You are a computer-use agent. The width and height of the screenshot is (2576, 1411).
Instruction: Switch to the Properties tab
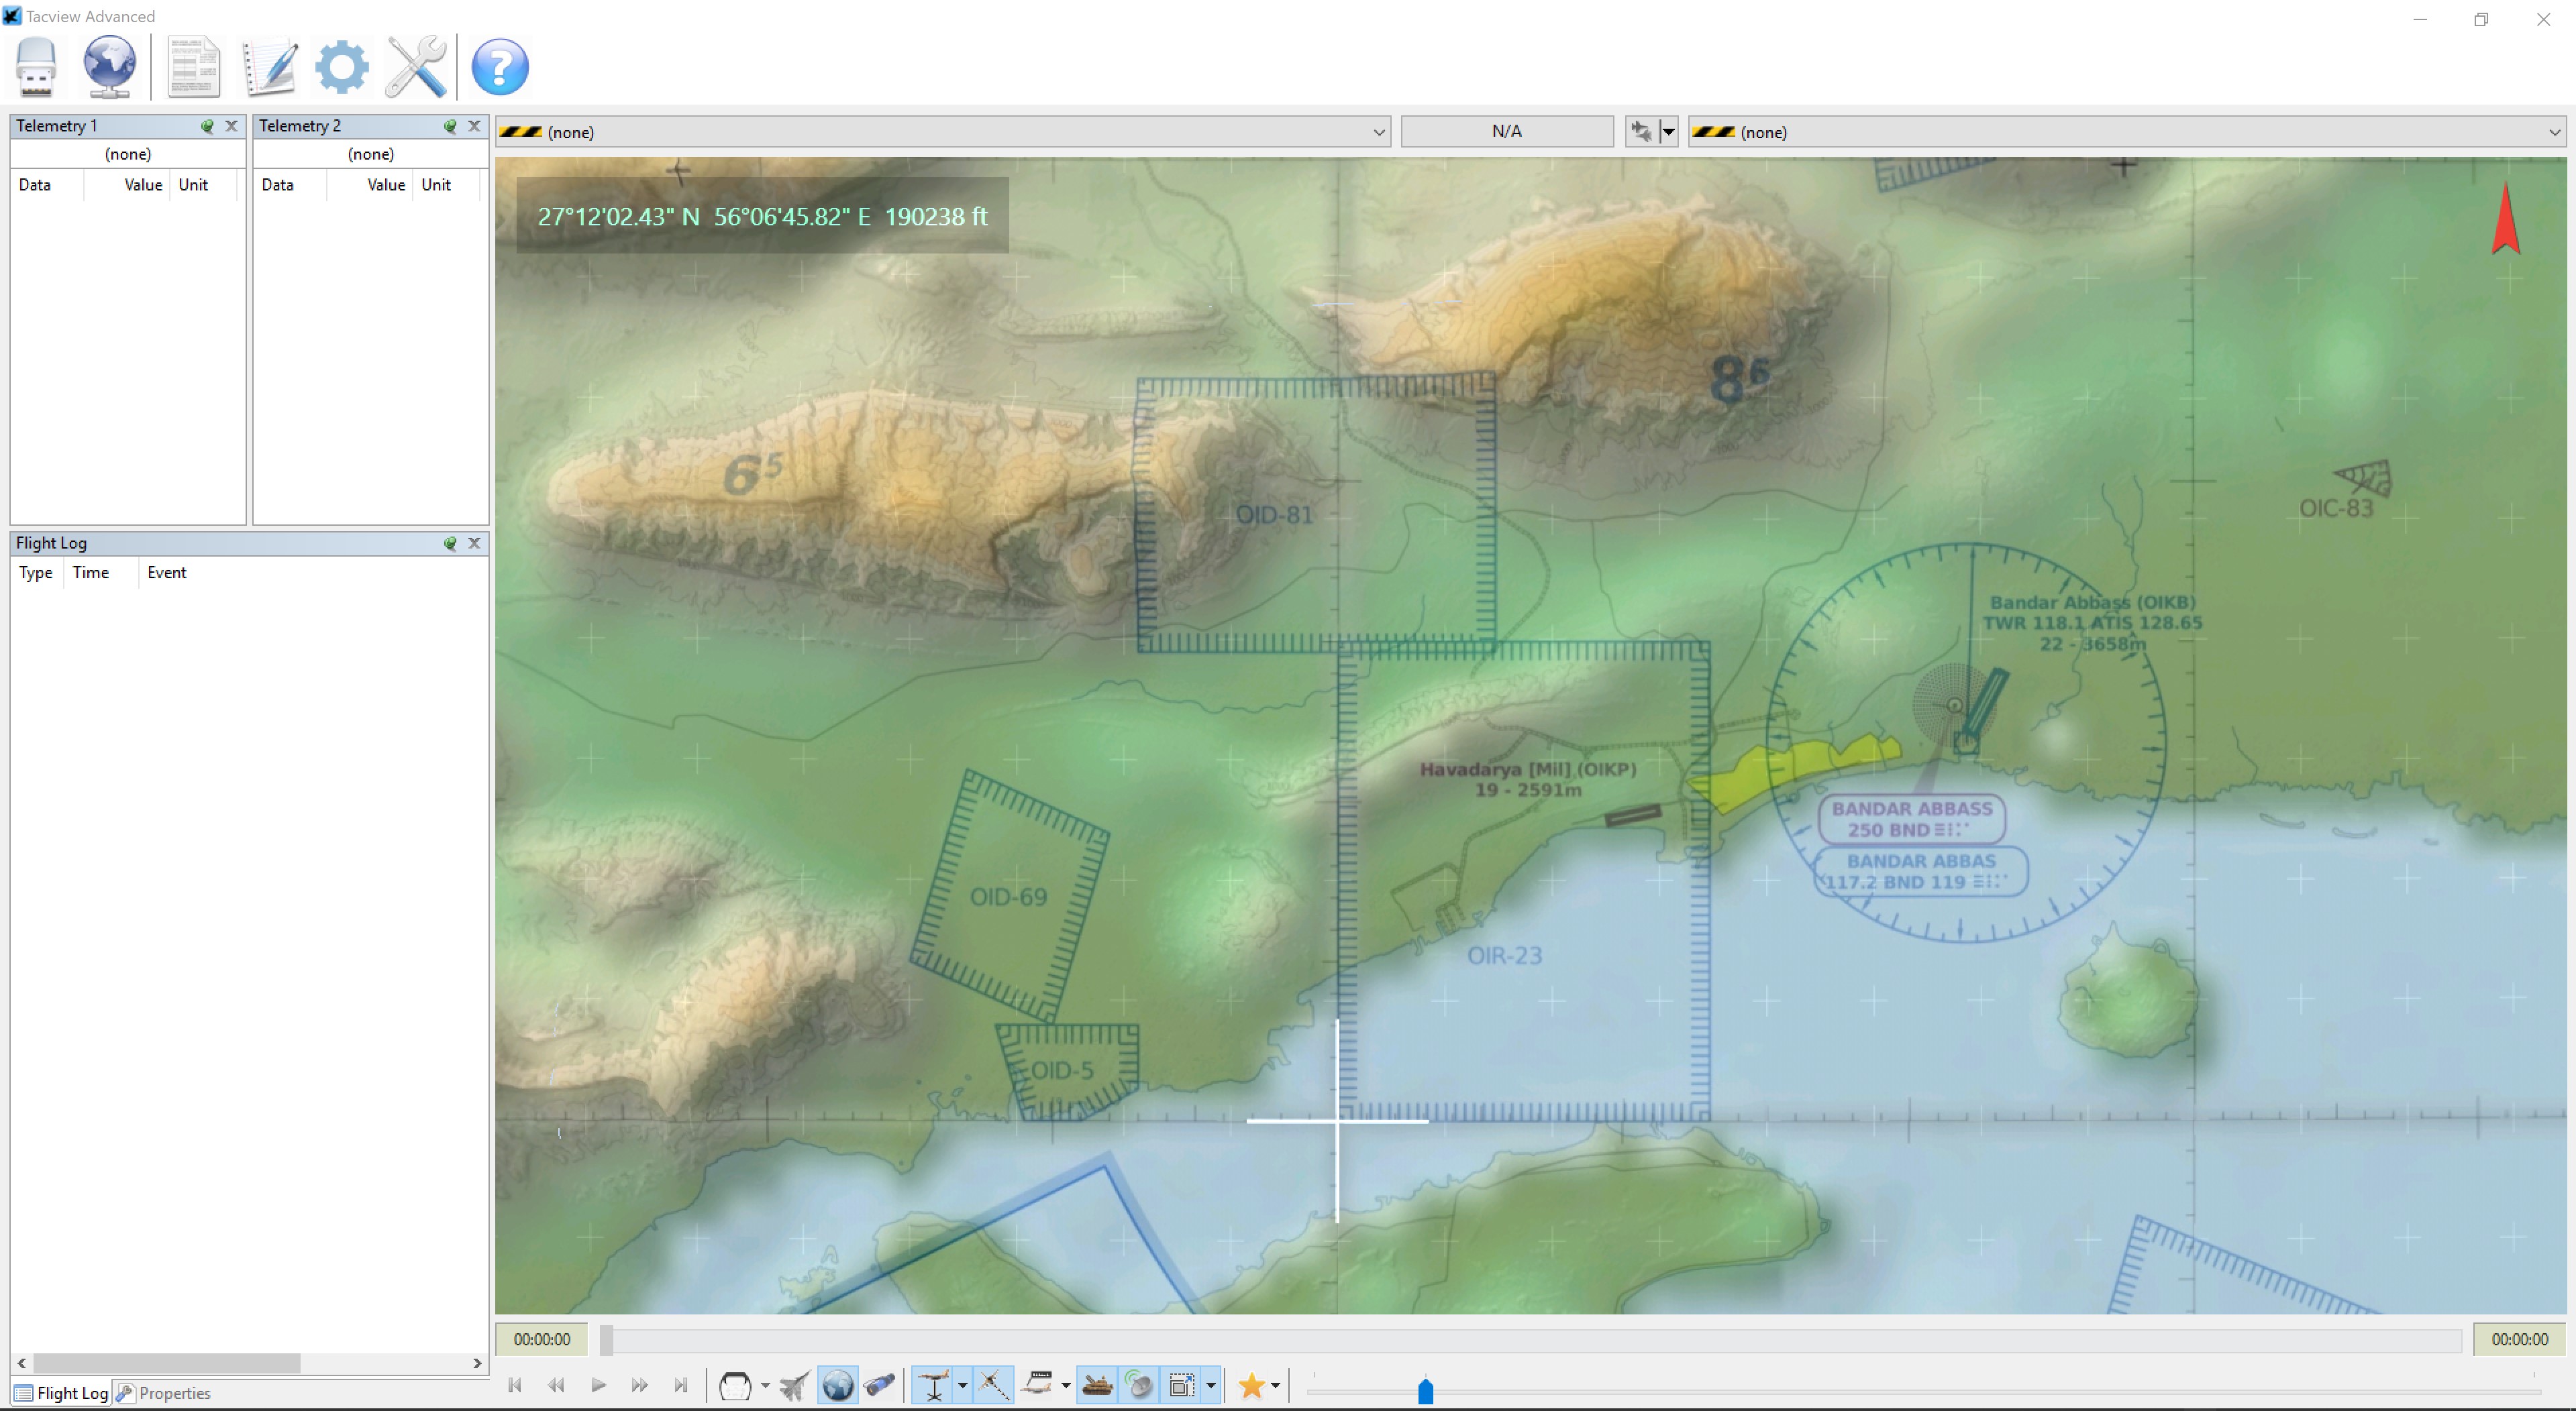pos(164,1393)
